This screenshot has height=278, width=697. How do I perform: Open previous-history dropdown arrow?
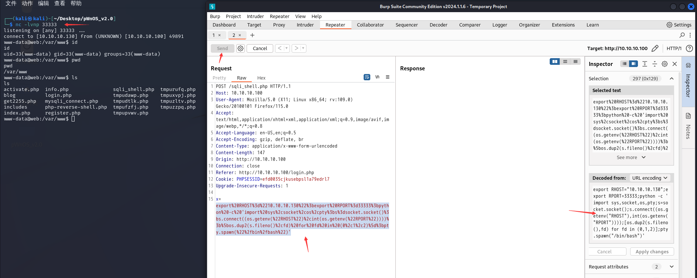point(286,48)
